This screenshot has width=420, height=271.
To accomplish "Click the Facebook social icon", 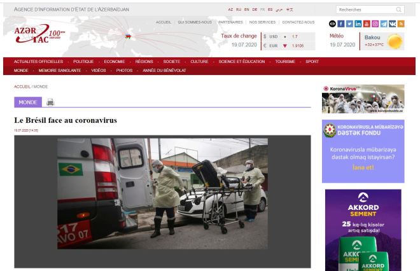I will (341, 24).
